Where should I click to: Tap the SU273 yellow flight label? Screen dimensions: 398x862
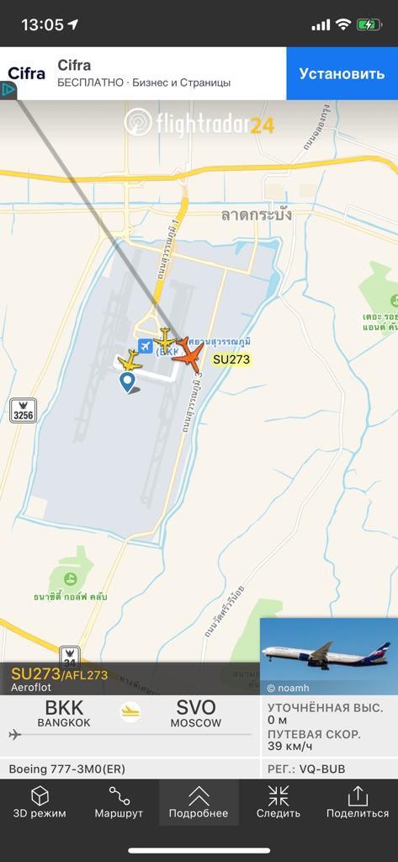click(x=231, y=359)
